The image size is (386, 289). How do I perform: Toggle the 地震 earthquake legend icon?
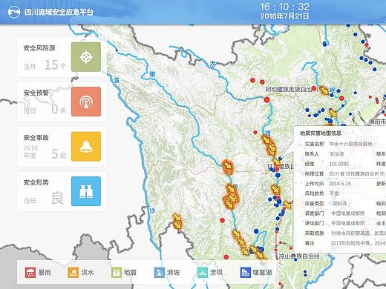117,273
